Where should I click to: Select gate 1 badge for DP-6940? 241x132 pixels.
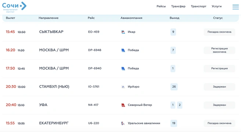tap(173, 69)
